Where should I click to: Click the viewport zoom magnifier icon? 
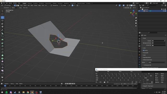(136, 18)
